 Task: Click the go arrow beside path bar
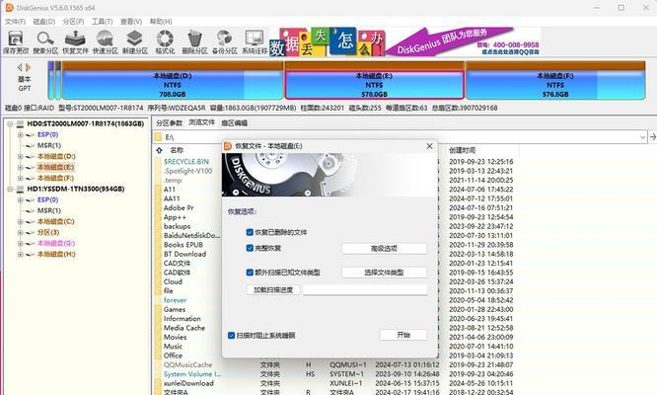[x=652, y=136]
